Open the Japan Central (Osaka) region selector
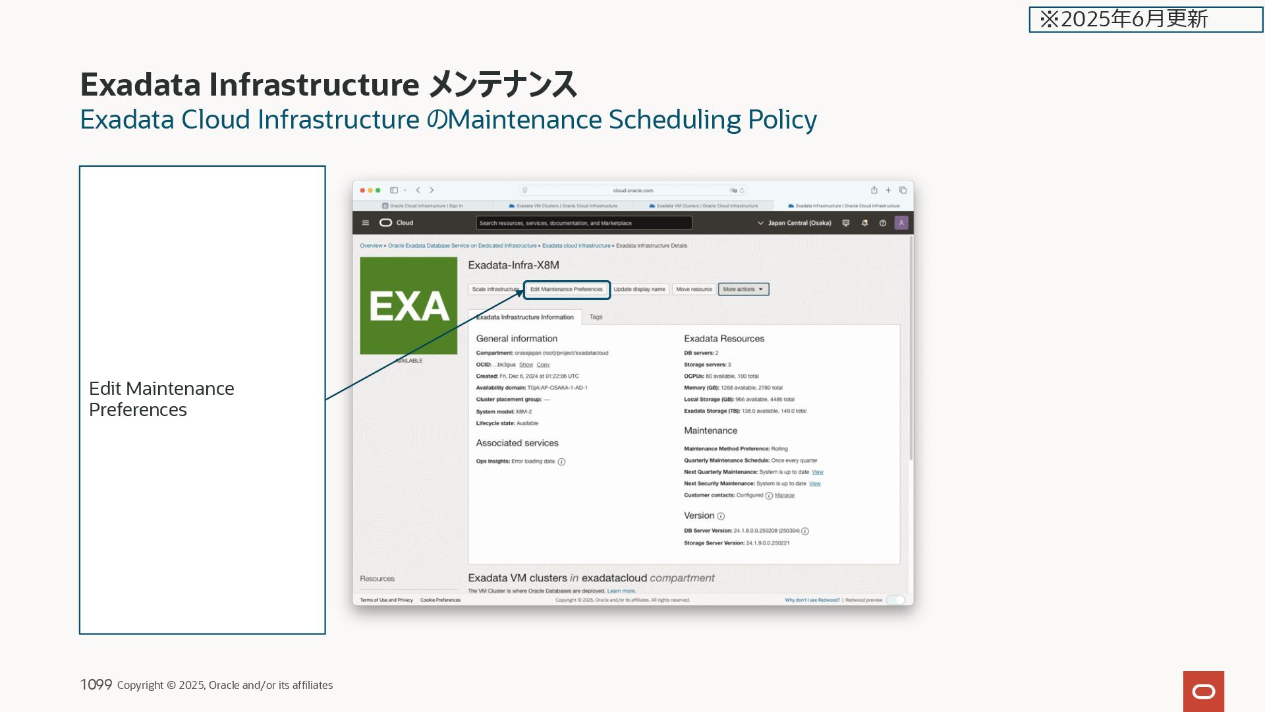The width and height of the screenshot is (1265, 712). coord(795,223)
